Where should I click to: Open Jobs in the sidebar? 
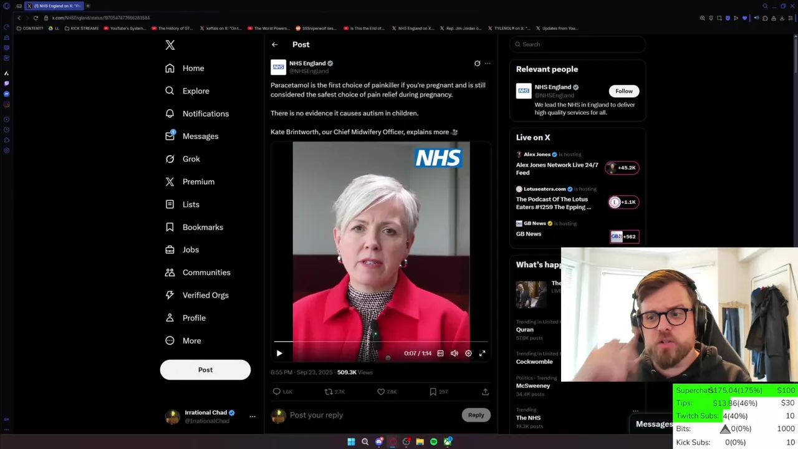click(181, 249)
